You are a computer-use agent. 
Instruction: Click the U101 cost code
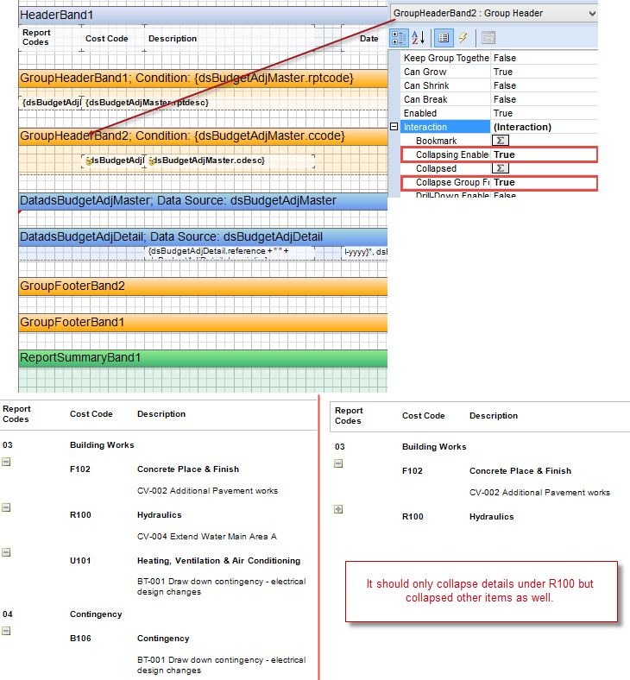80,560
